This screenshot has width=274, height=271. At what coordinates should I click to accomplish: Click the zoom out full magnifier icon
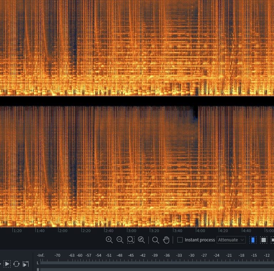tap(141, 240)
